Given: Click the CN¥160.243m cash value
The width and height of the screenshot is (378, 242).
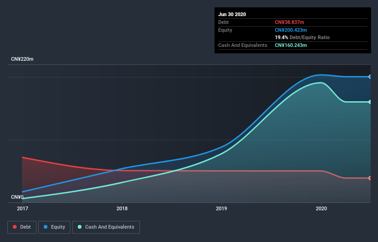Looking at the screenshot, I should 291,45.
